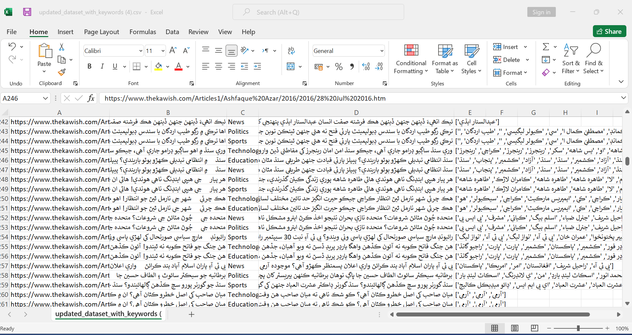Switch to the Data tab
The width and height of the screenshot is (632, 335).
tap(172, 32)
